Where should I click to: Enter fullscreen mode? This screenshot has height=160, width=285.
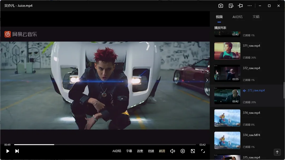pyautogui.click(x=203, y=151)
